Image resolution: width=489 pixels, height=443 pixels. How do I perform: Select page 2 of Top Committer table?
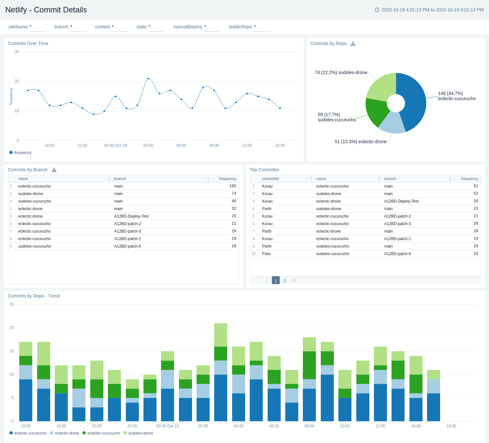[x=285, y=280]
